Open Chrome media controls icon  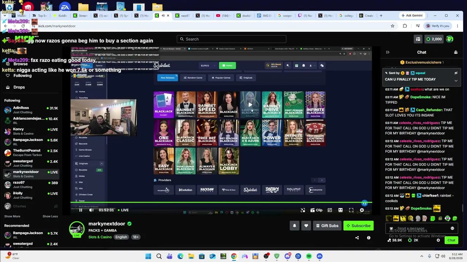point(417,26)
